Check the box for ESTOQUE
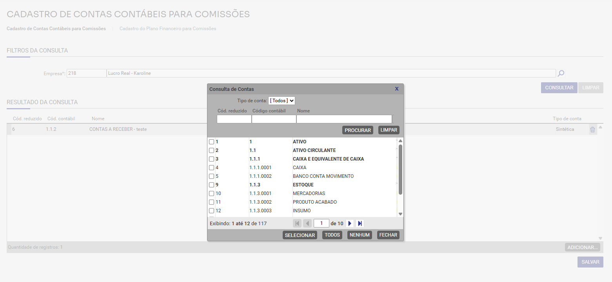The image size is (612, 282). pos(212,185)
